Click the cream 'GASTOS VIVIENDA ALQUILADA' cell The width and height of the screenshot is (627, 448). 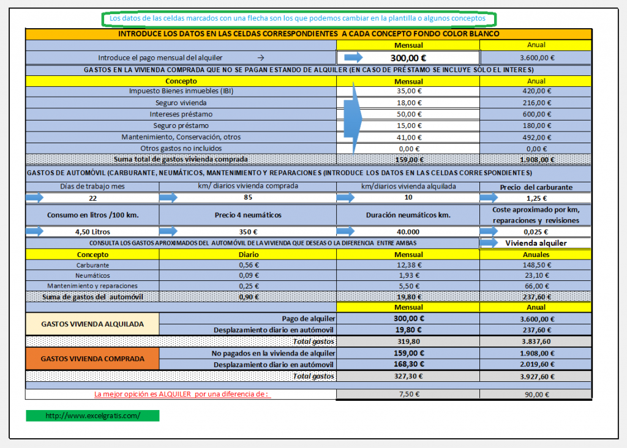pos(92,324)
